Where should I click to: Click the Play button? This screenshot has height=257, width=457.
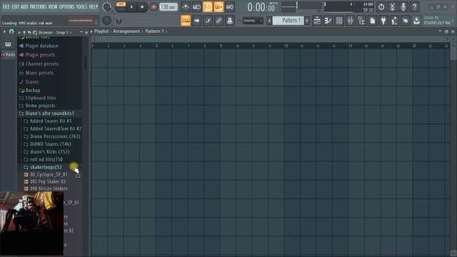click(131, 7)
